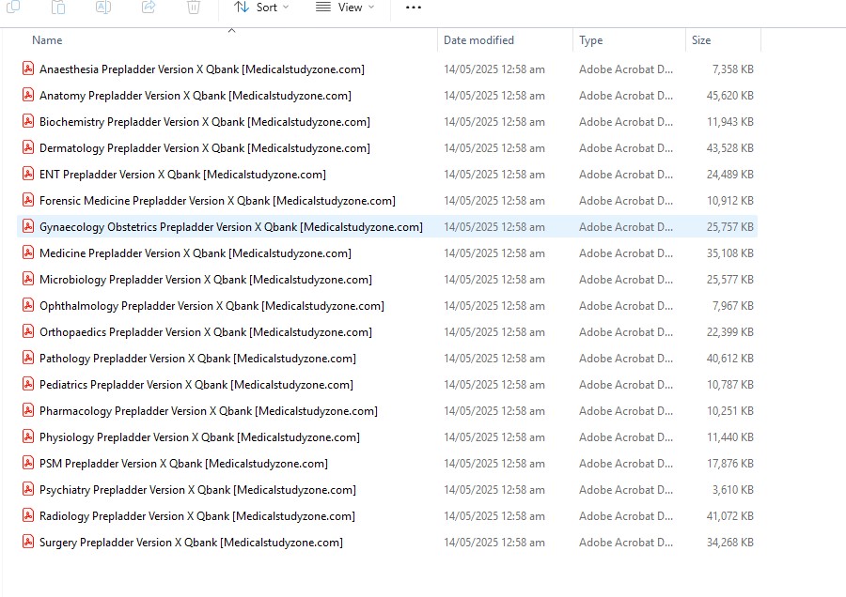
Task: Select PDF icon of Gynaecology Obstetrics file
Action: (x=28, y=226)
